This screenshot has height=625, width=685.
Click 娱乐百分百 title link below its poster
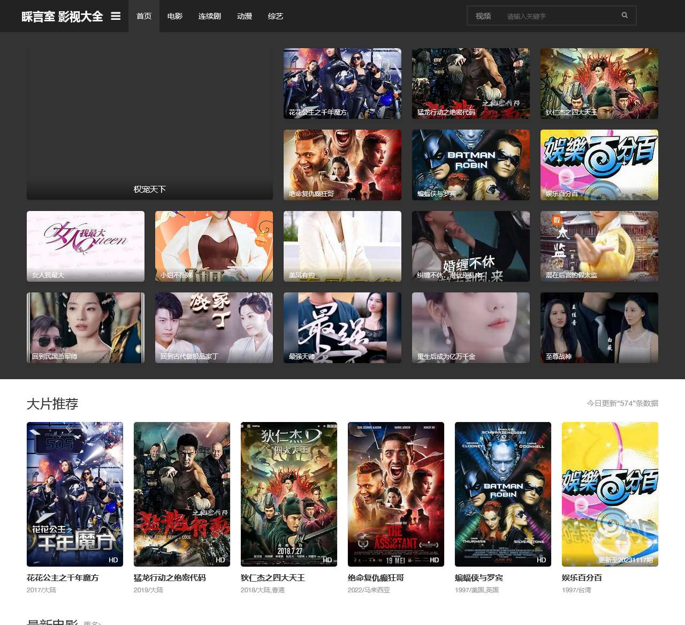582,578
